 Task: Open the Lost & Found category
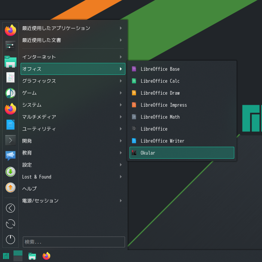73,177
